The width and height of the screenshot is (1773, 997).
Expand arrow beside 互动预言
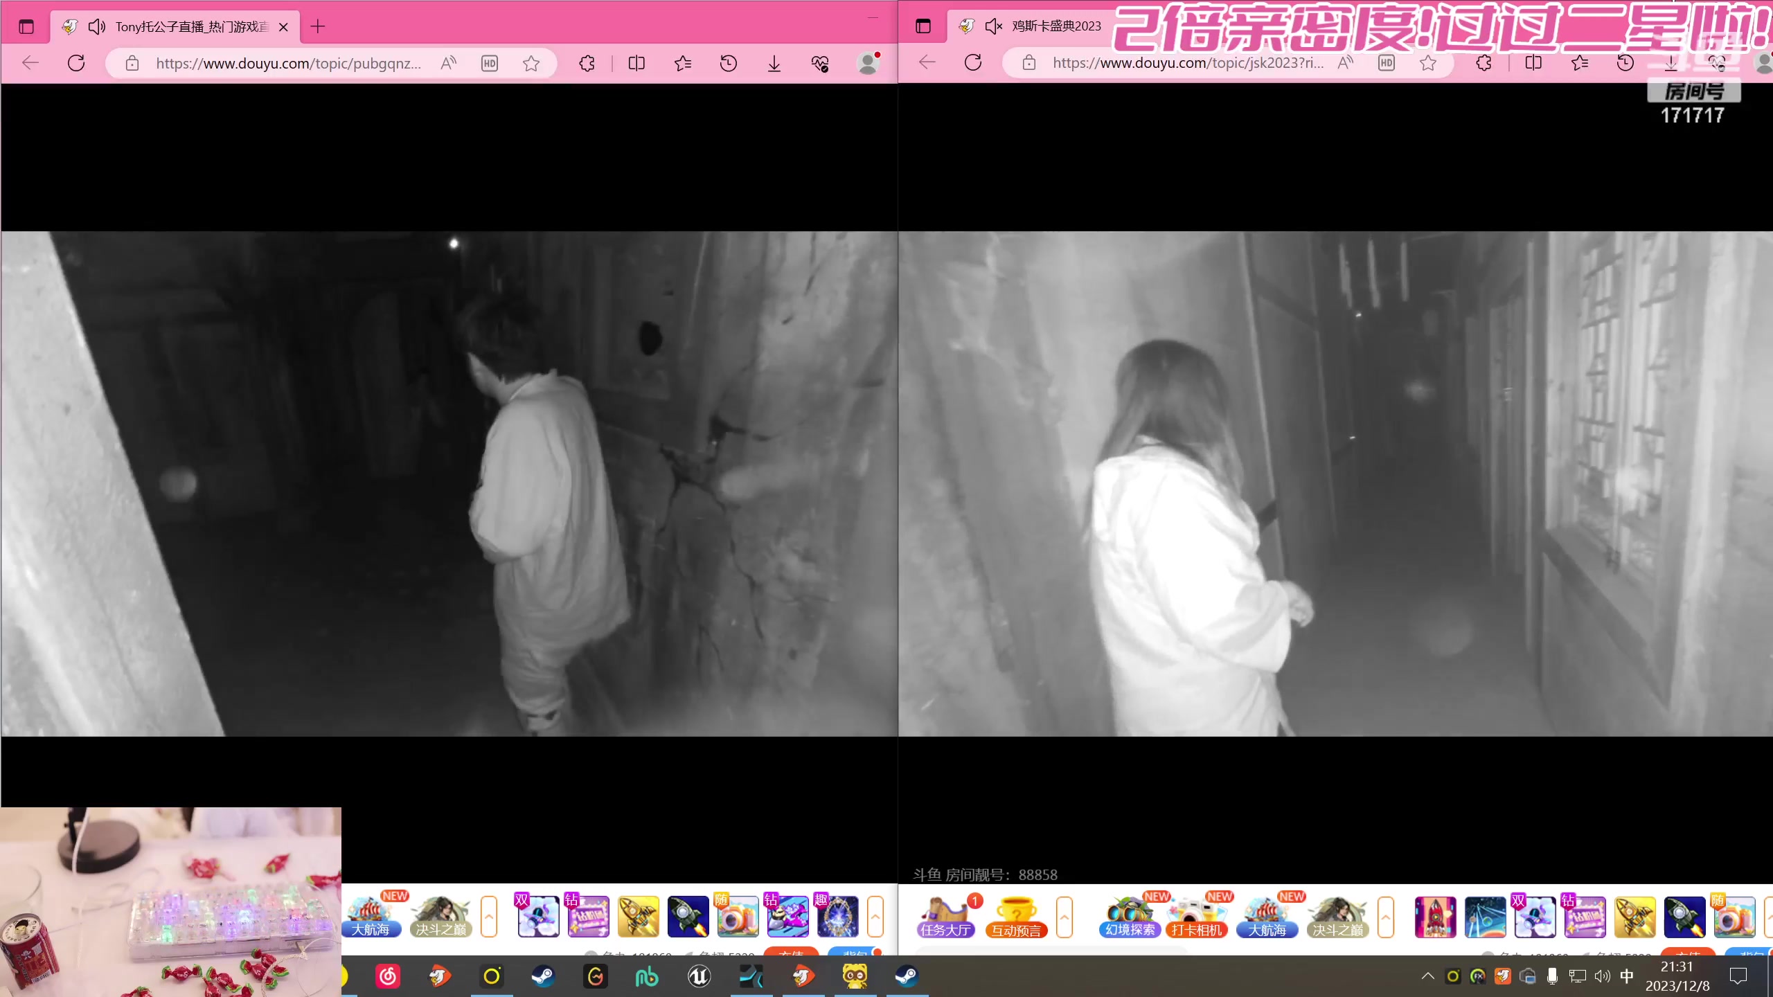click(1064, 917)
